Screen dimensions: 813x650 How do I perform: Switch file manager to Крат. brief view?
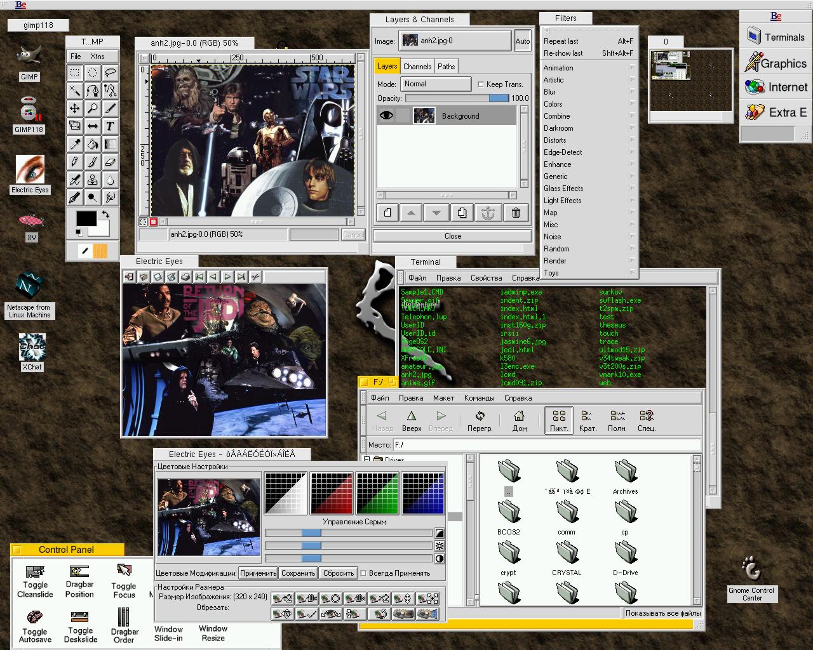(x=588, y=421)
